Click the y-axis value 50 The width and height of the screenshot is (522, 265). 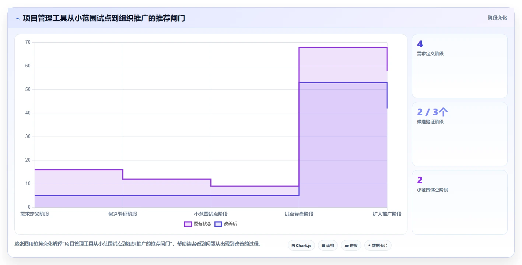point(28,89)
